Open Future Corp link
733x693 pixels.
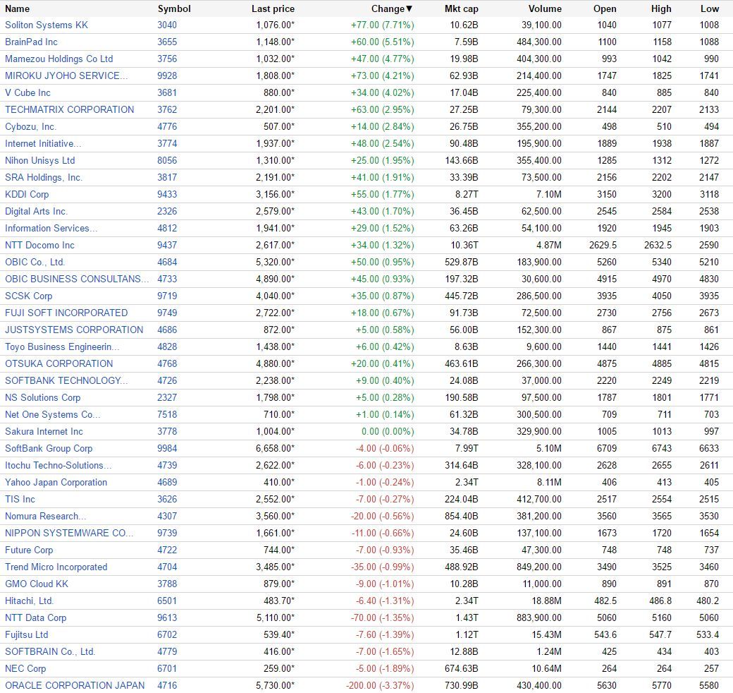click(29, 550)
